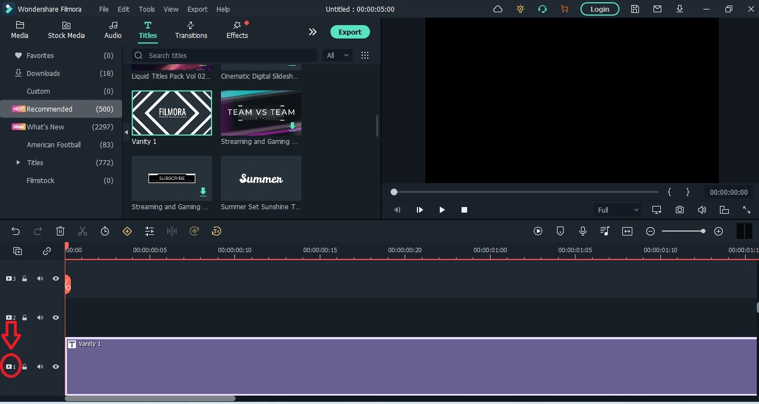Click the Render preview icon

pyautogui.click(x=538, y=231)
